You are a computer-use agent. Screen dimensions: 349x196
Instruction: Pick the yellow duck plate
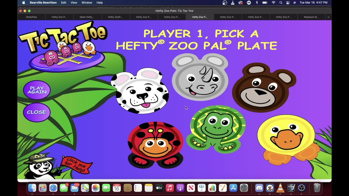[288, 139]
